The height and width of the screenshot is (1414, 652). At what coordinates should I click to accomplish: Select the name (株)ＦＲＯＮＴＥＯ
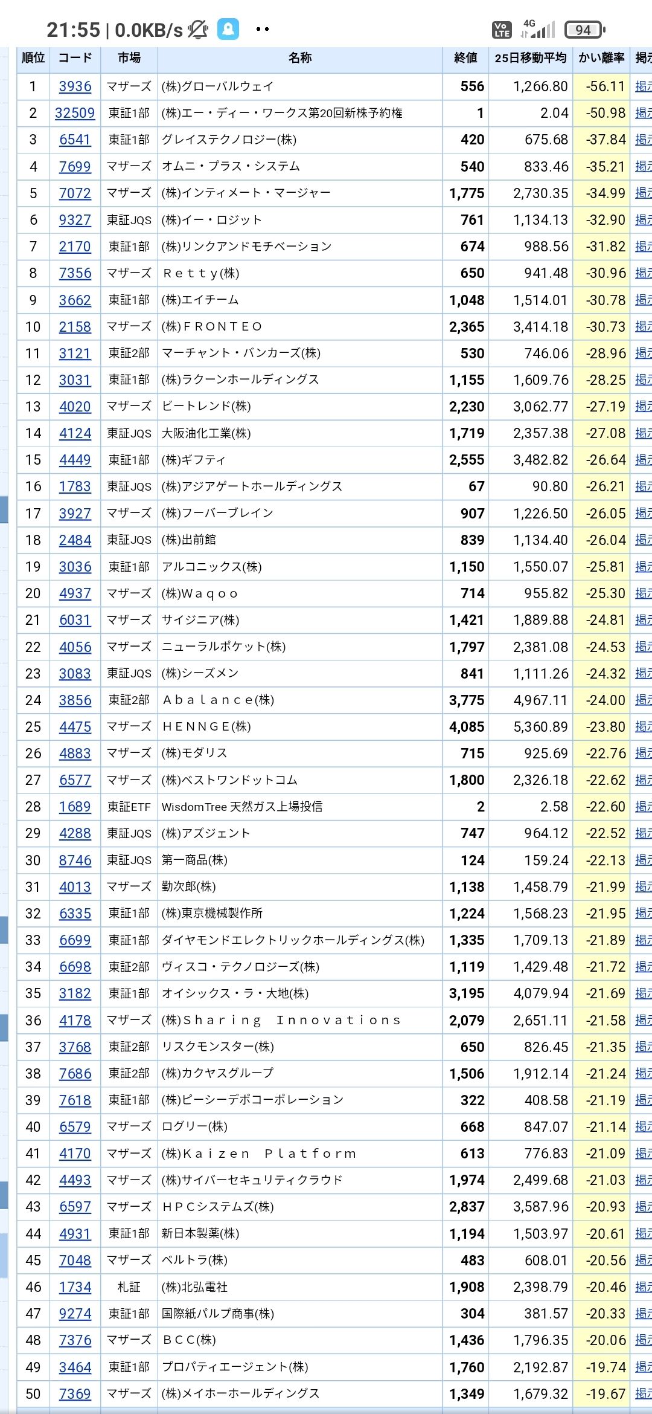(x=212, y=326)
